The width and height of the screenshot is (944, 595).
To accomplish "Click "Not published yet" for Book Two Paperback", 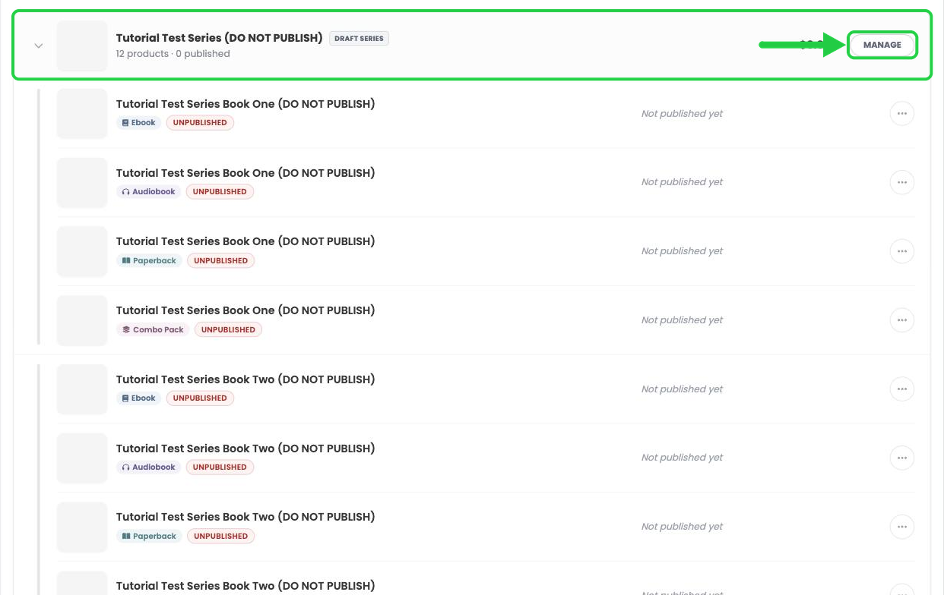I will click(682, 527).
